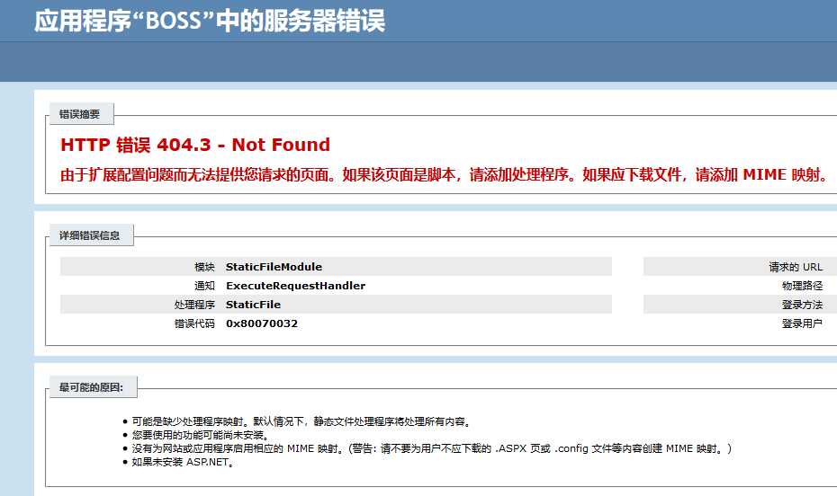Select the StaticFileModule value

click(274, 267)
